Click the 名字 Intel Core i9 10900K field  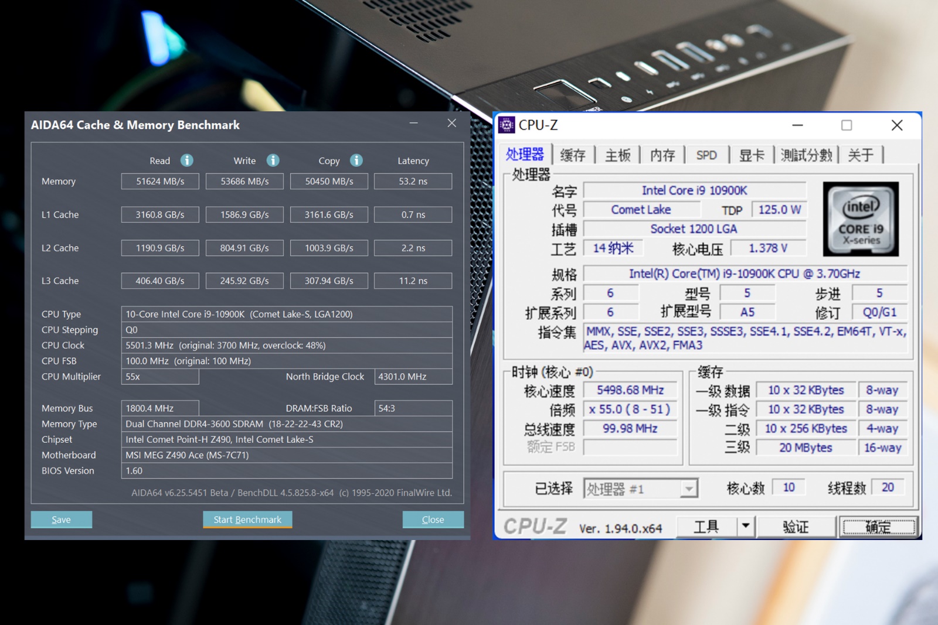pos(695,190)
